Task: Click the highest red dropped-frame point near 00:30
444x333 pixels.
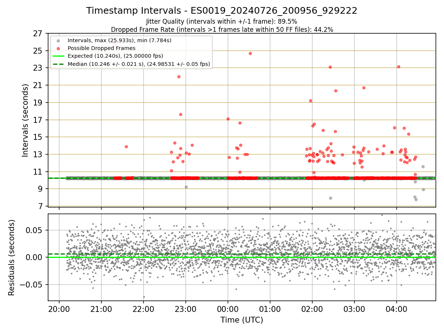Action: (x=250, y=53)
